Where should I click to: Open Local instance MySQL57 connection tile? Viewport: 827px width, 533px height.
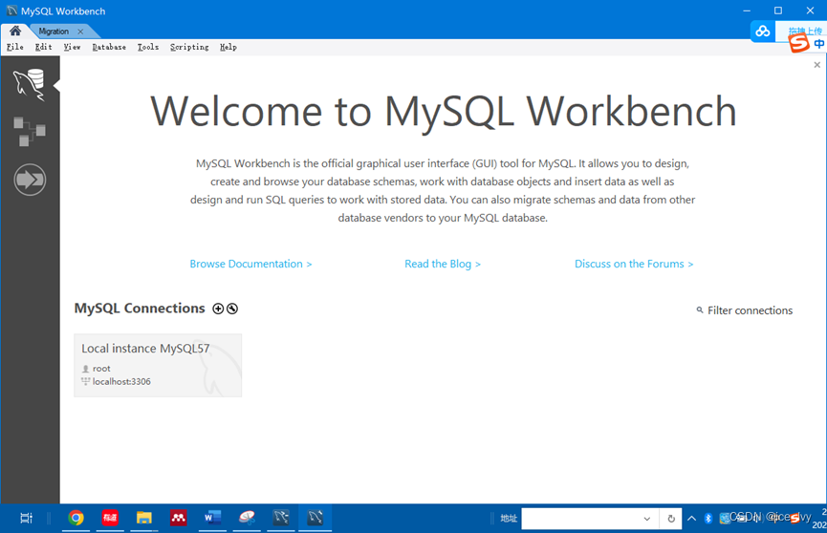[x=158, y=365]
